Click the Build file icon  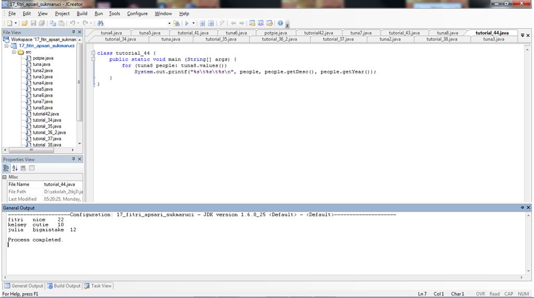pos(211,23)
